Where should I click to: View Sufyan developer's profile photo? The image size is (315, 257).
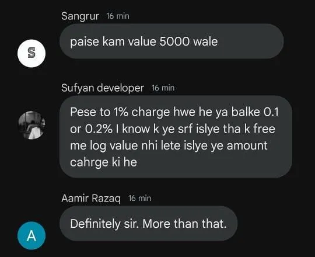(32, 125)
